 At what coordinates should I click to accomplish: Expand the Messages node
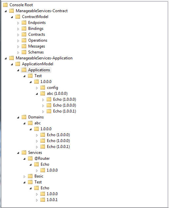click(x=18, y=47)
